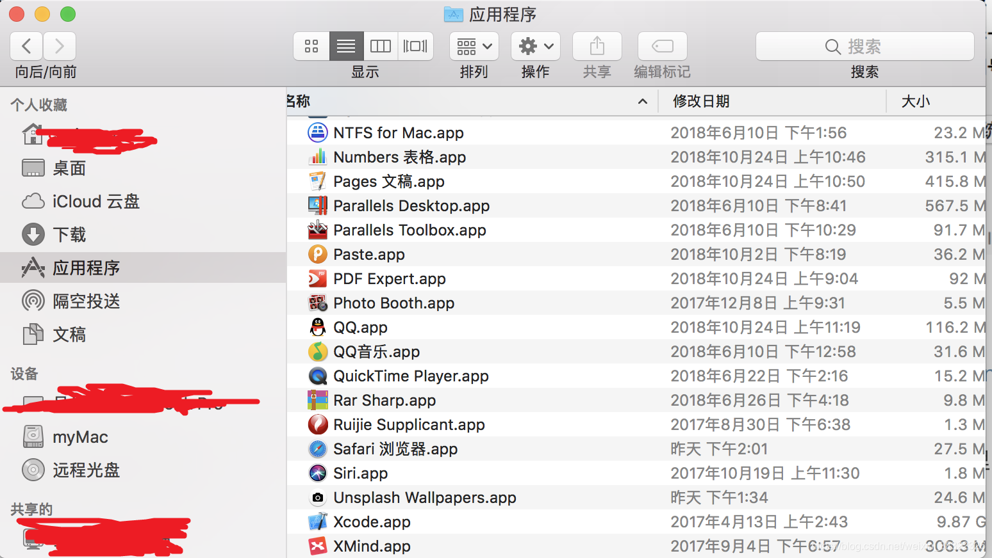Click the Ruijie Supplicant app icon

tap(318, 424)
